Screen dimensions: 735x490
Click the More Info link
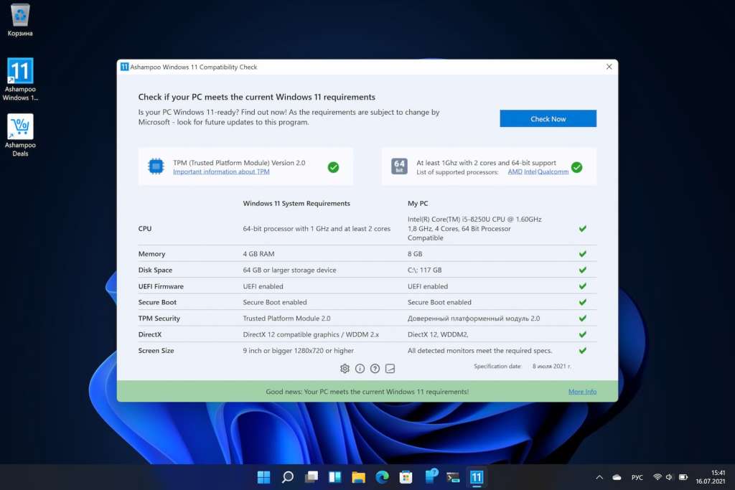point(582,392)
